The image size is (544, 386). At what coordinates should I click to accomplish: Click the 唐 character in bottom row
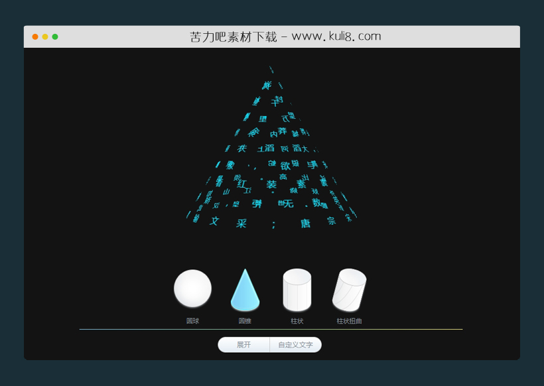click(x=305, y=224)
